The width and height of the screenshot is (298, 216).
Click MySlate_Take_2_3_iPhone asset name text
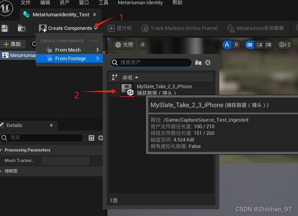165,87
